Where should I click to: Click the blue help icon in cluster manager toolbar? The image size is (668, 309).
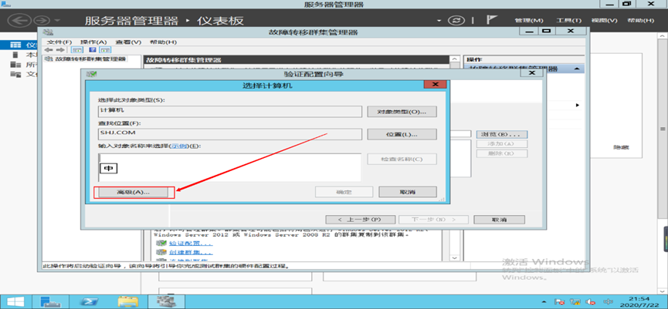click(92, 50)
